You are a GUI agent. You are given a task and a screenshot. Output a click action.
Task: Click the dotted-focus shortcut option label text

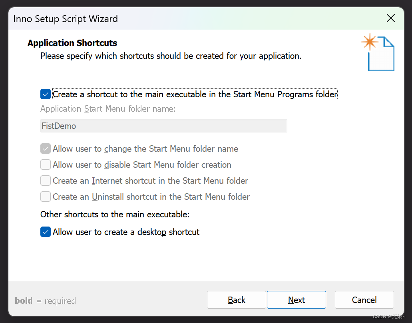[x=195, y=94]
